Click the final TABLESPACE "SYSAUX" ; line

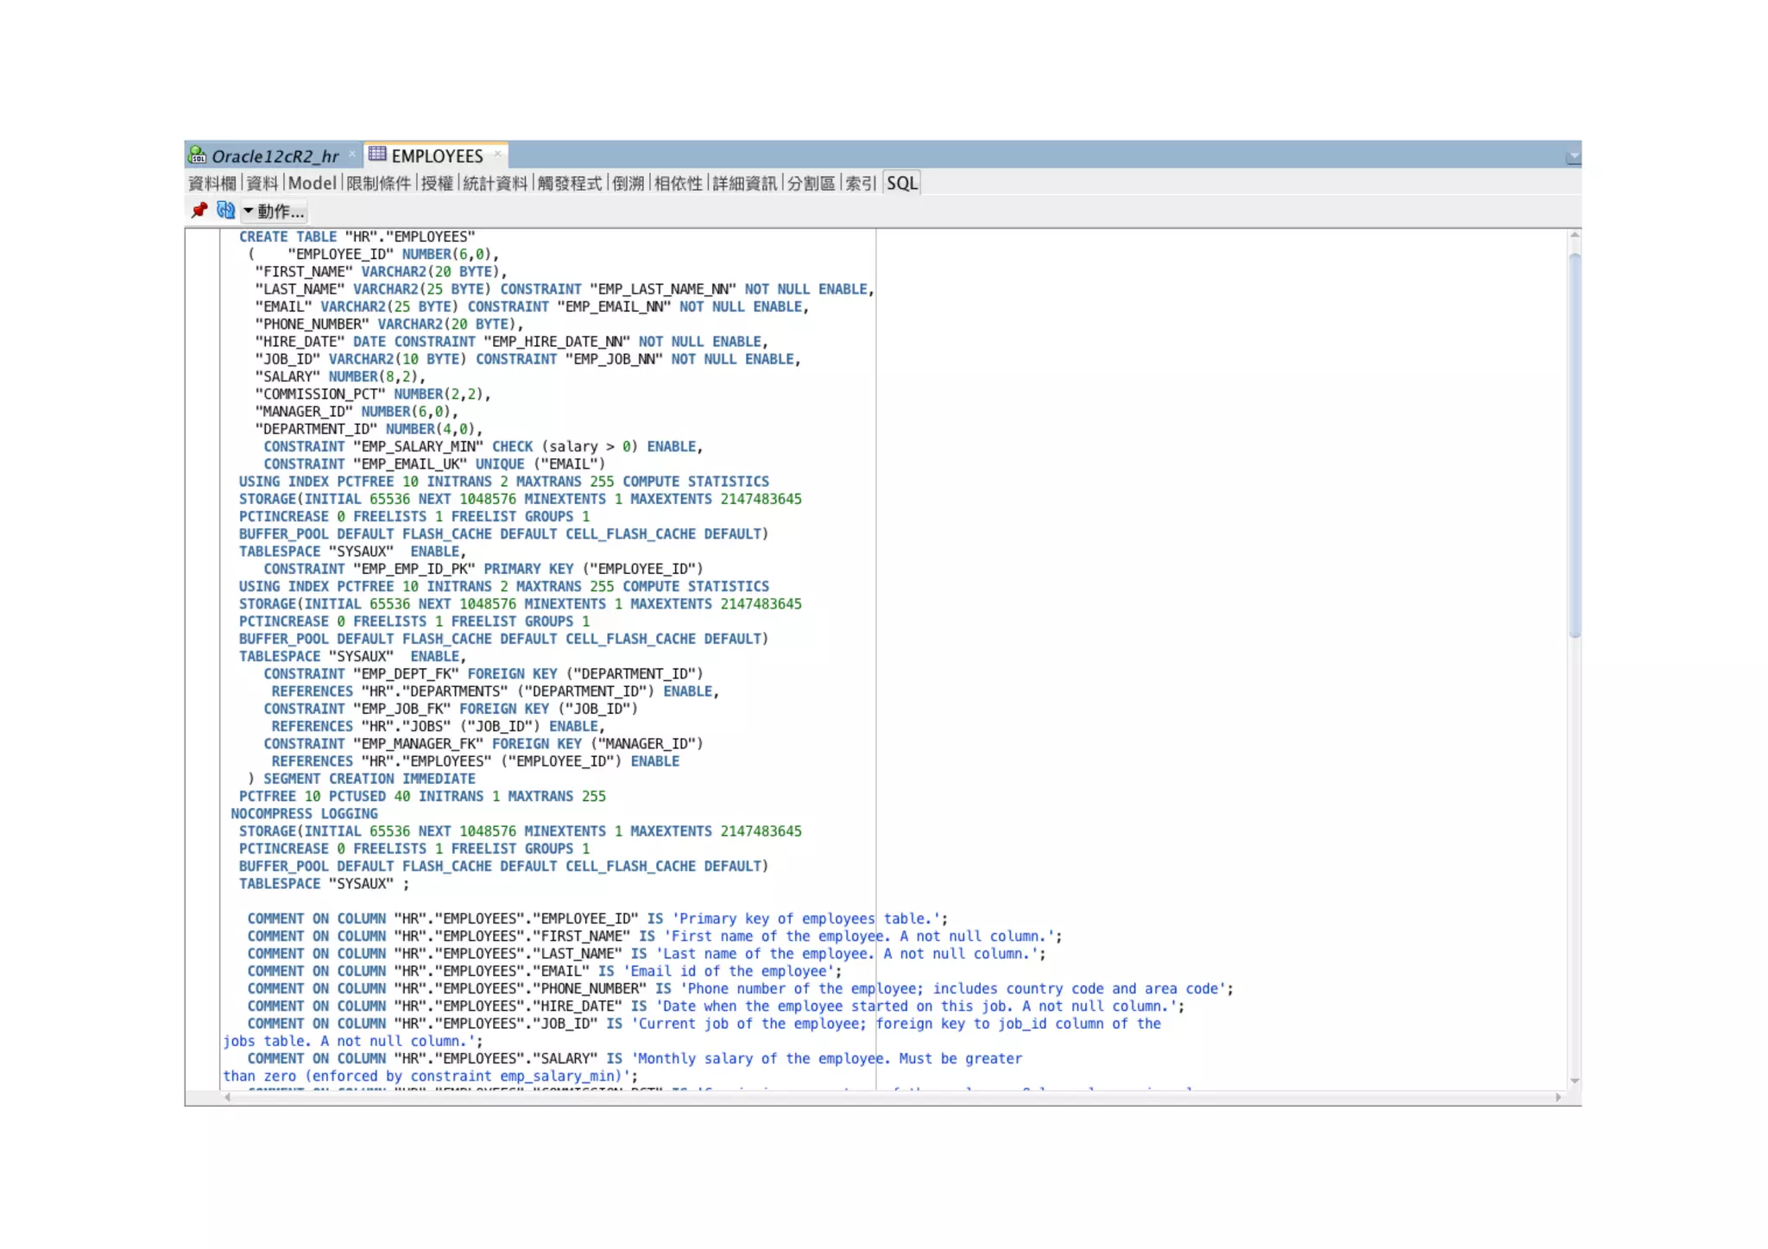(x=324, y=883)
